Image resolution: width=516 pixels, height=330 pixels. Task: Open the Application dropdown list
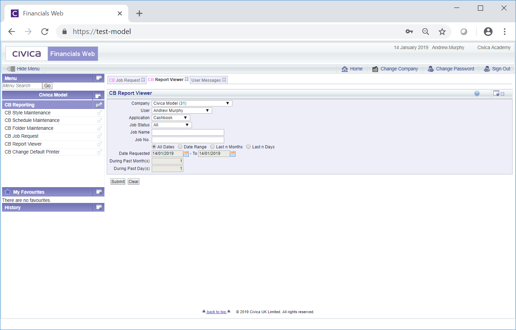tap(171, 118)
